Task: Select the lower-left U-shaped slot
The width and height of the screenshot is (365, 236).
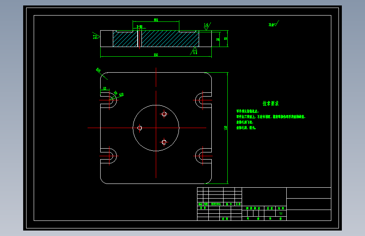Action: click(109, 156)
